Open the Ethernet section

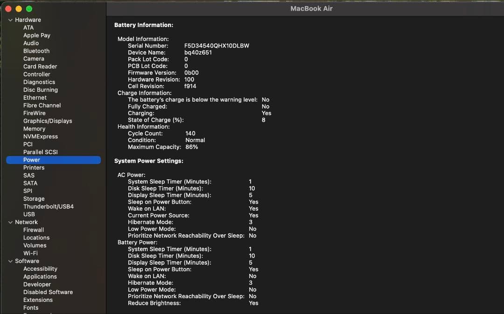point(35,97)
